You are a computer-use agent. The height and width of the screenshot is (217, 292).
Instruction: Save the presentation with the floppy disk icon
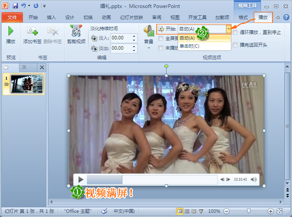pos(15,6)
